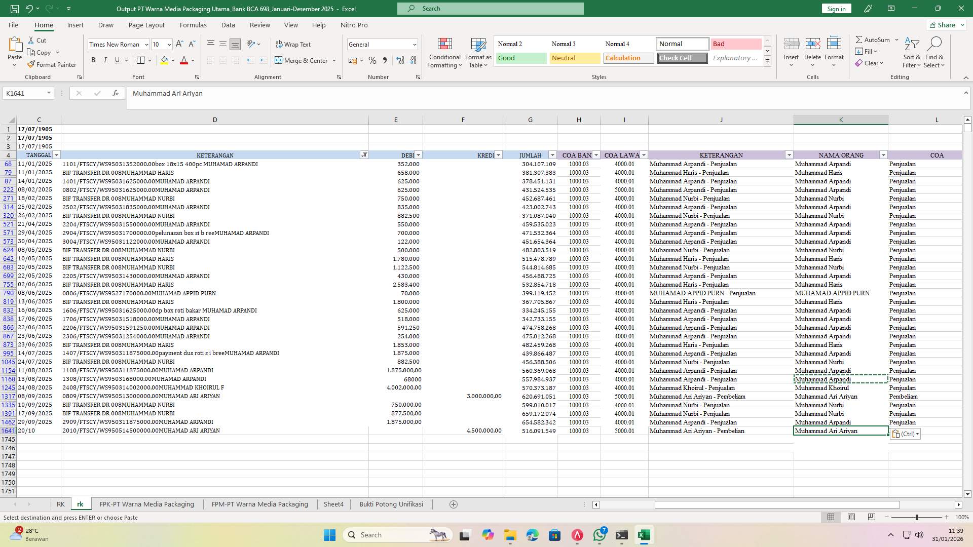Apply the Percent Style number format
The image size is (973, 547).
pyautogui.click(x=372, y=60)
